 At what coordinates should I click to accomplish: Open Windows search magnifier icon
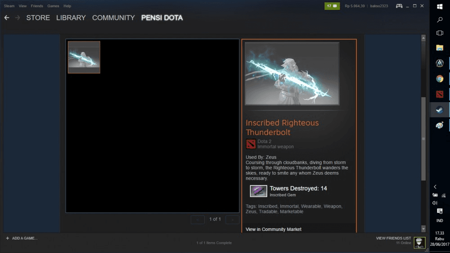tap(439, 19)
